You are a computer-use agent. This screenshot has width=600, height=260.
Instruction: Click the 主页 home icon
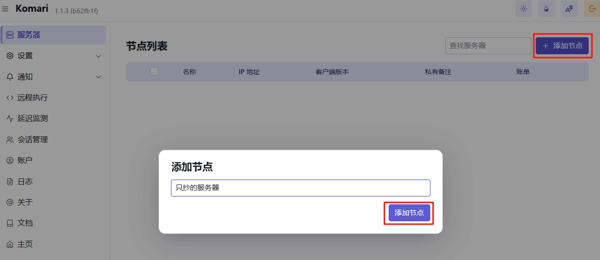click(x=9, y=244)
